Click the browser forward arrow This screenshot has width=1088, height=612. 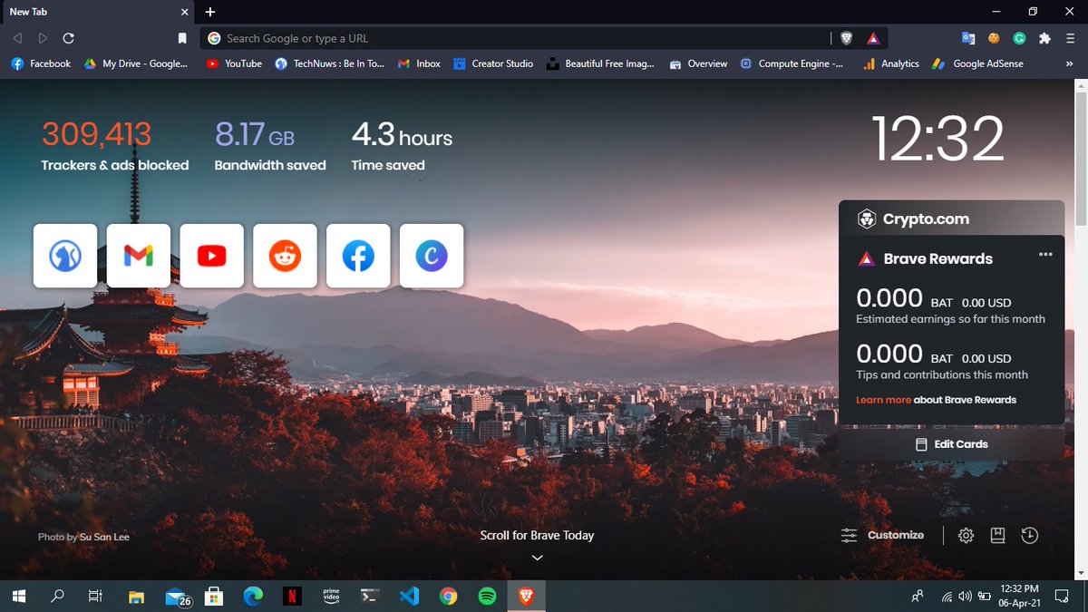pos(43,38)
